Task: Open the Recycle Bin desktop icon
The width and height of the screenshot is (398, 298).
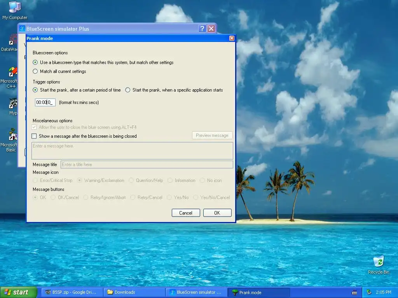Action: point(379,265)
